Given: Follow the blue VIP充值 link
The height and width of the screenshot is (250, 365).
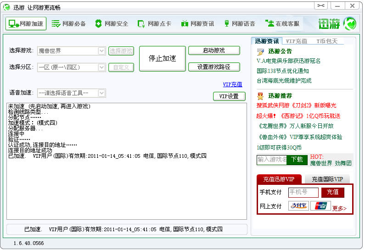Looking at the screenshot, I should [x=232, y=84].
